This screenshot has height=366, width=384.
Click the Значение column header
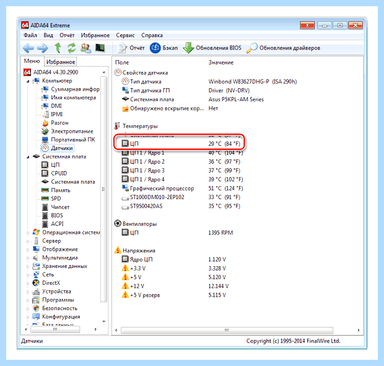pyautogui.click(x=221, y=63)
